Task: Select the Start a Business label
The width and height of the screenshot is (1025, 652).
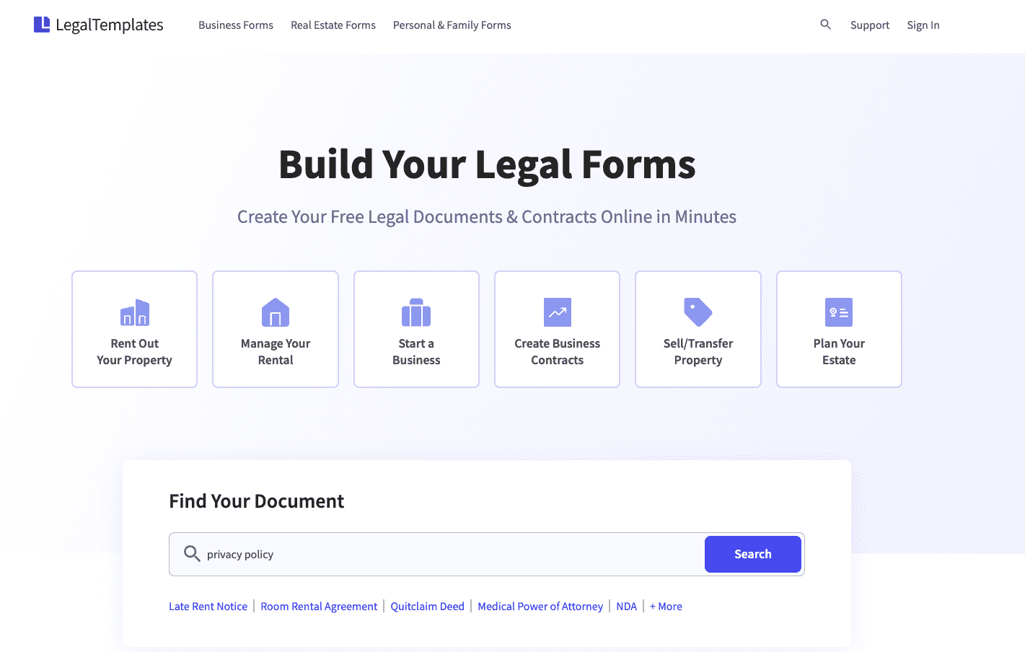Action: coord(416,352)
